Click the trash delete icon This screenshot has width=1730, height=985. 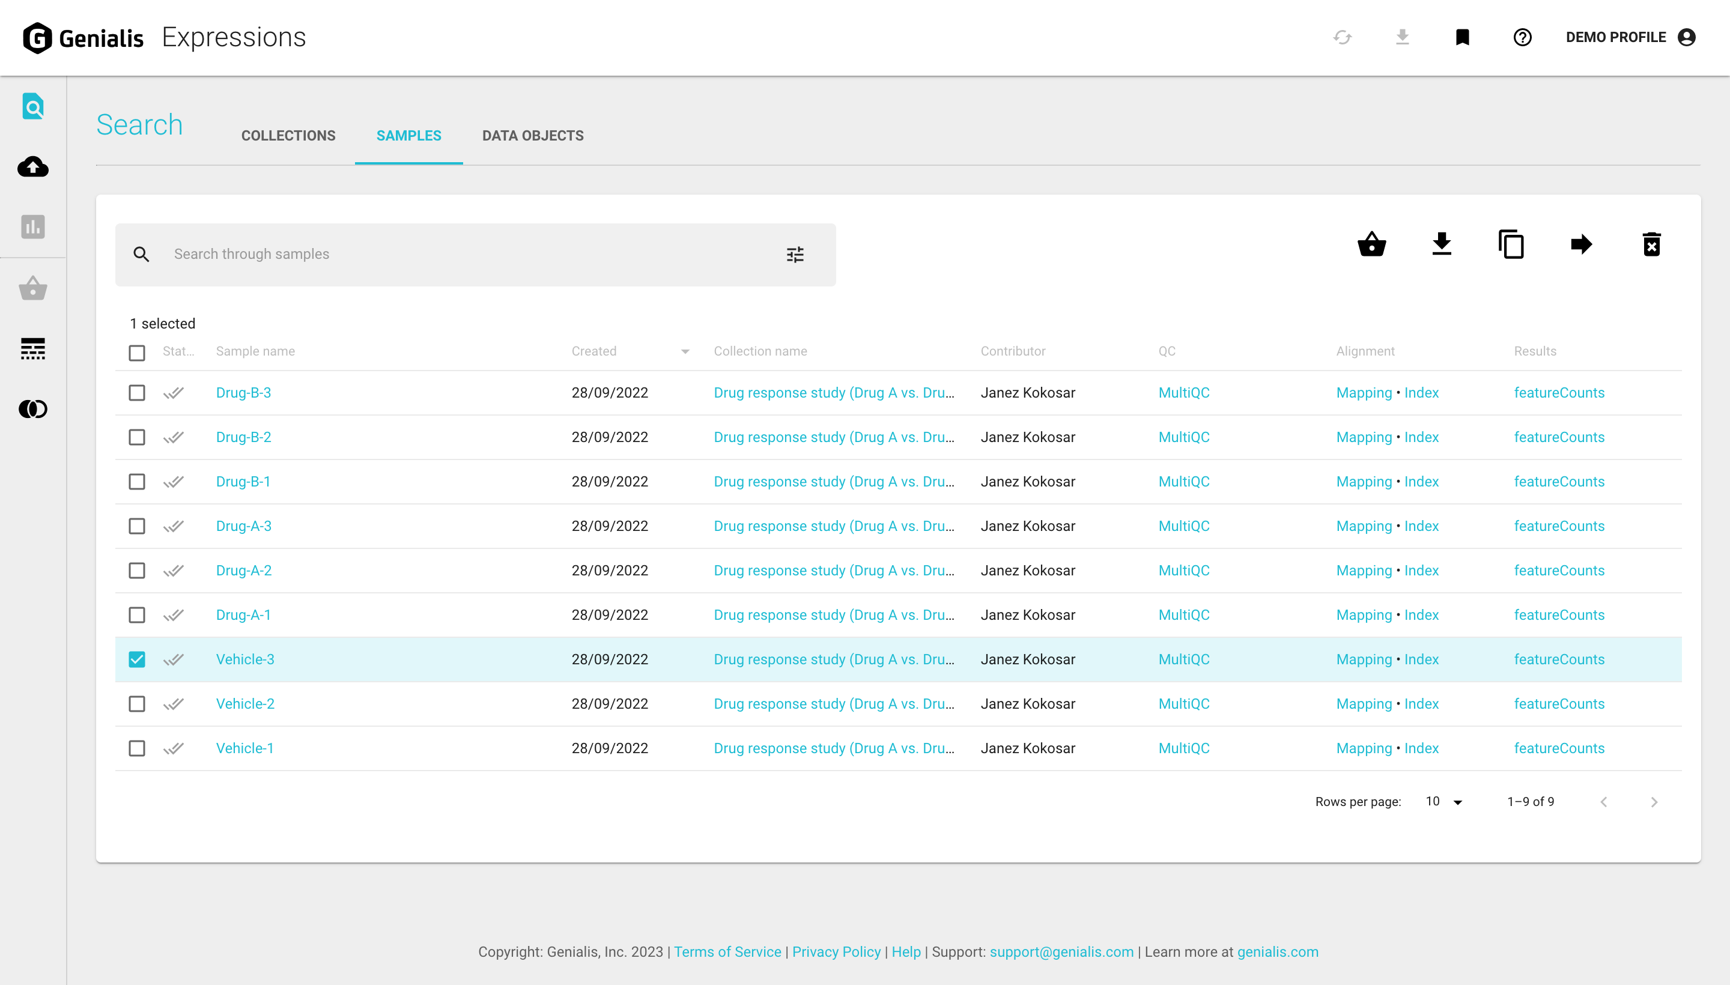click(1651, 244)
